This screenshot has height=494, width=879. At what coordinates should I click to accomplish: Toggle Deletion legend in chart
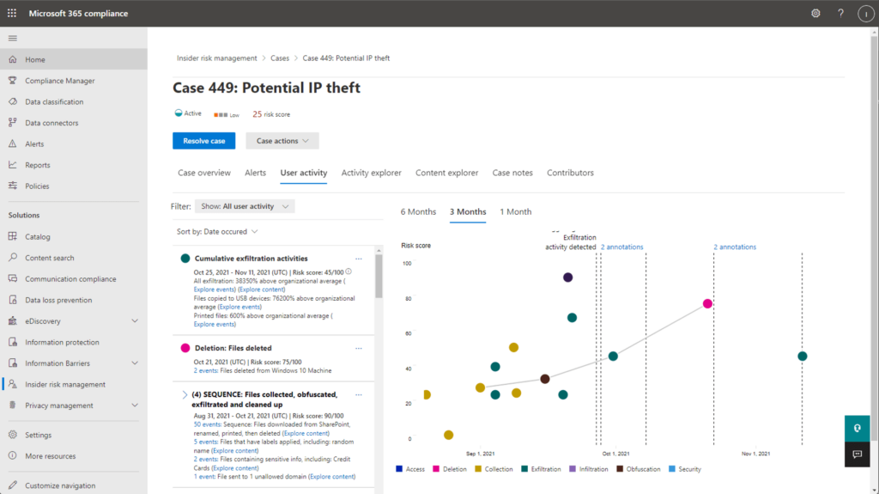[450, 469]
